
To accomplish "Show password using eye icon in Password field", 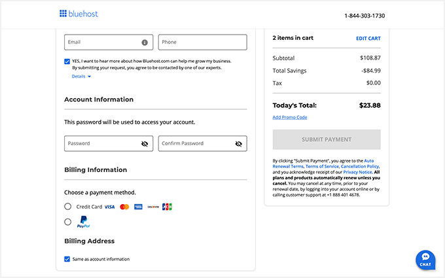I will [x=145, y=144].
